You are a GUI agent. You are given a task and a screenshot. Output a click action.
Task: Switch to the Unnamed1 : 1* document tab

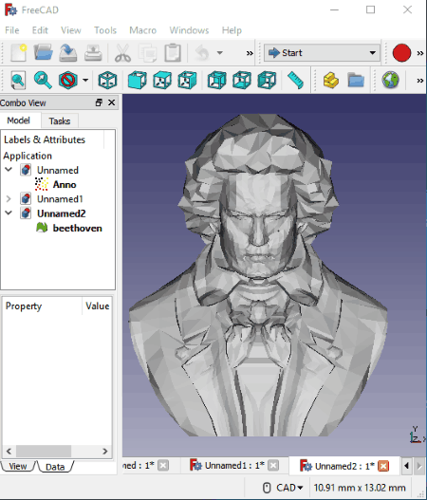click(x=234, y=466)
